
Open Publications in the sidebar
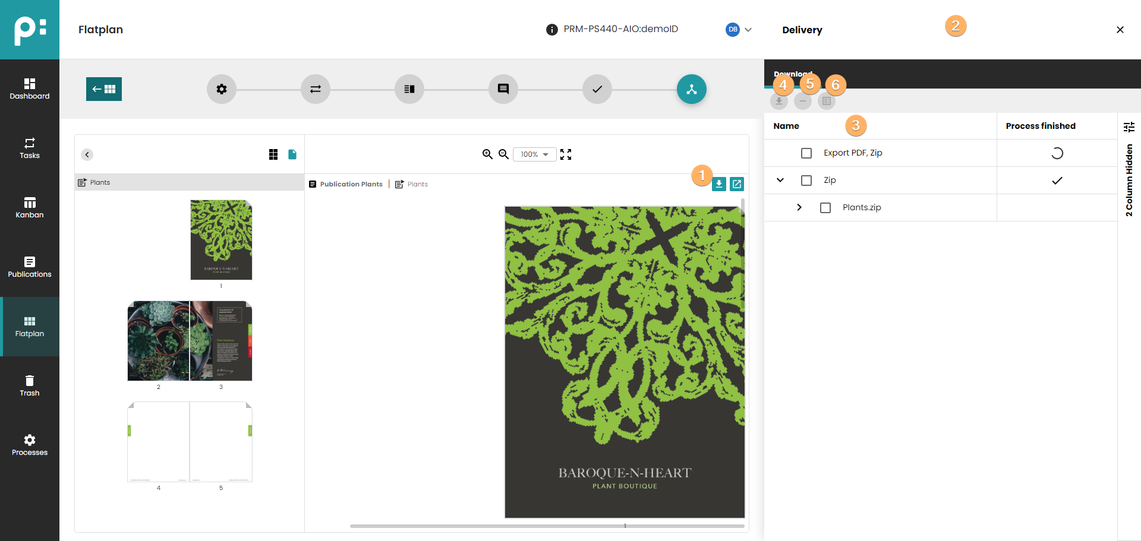coord(30,267)
